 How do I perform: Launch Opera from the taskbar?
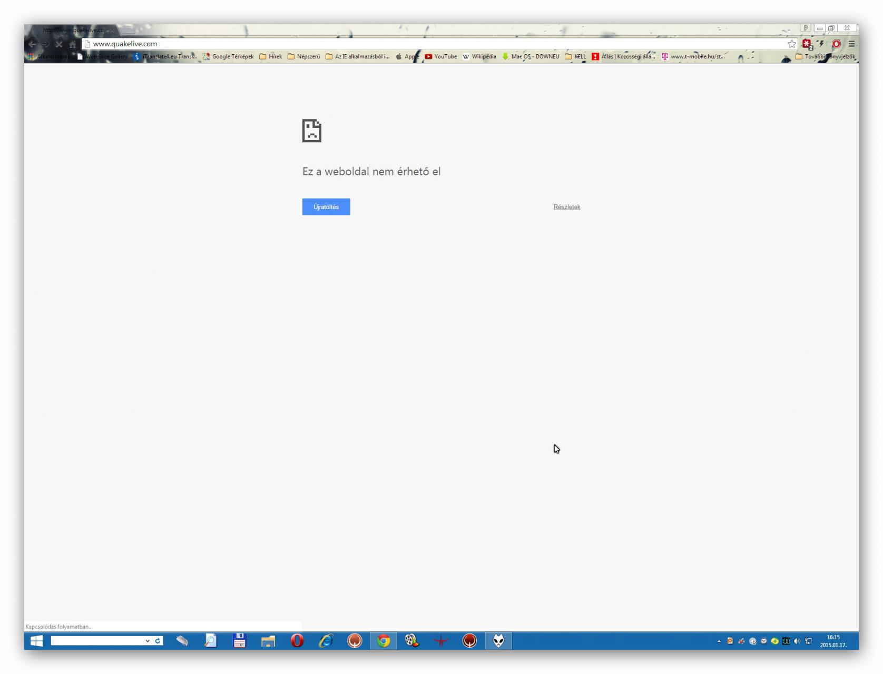[297, 641]
